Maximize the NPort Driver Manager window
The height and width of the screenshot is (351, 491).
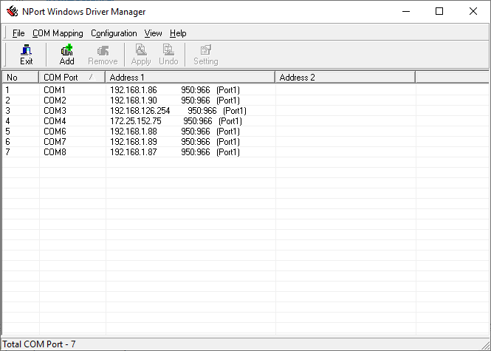coord(439,12)
